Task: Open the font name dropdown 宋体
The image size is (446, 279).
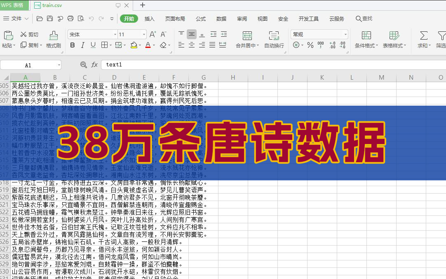Action: pyautogui.click(x=115, y=34)
